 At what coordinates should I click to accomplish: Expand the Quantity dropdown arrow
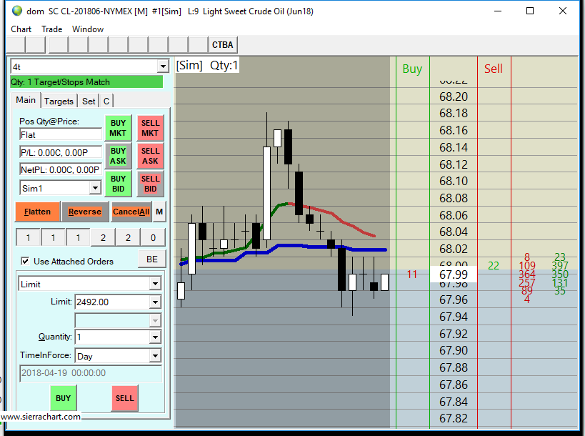[155, 337]
